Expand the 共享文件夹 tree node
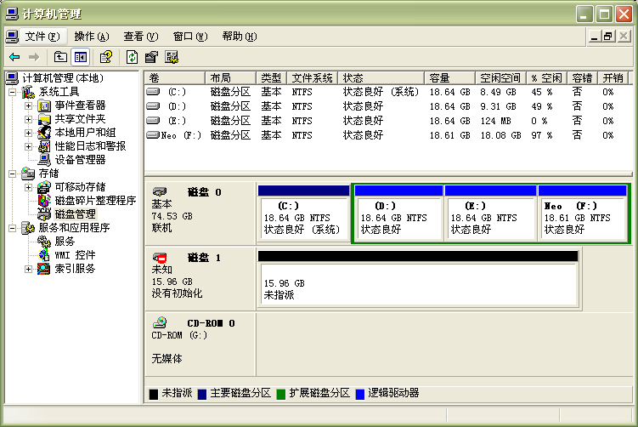 [x=28, y=119]
